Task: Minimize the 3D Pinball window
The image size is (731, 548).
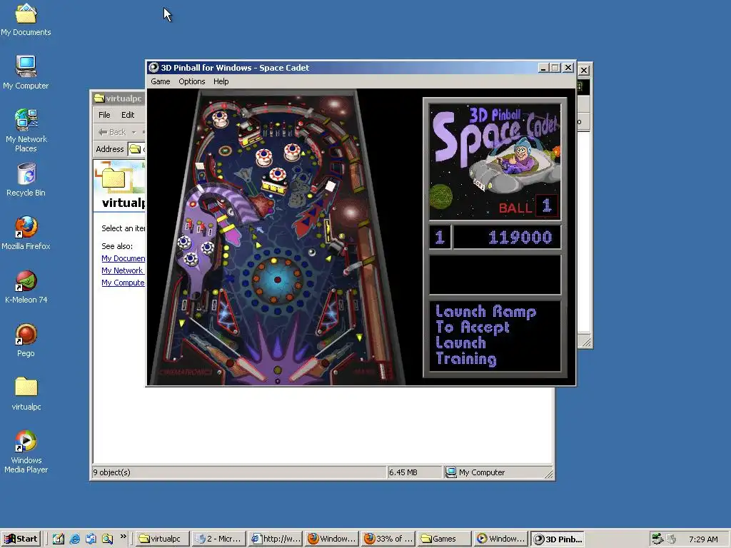Action: tap(543, 68)
